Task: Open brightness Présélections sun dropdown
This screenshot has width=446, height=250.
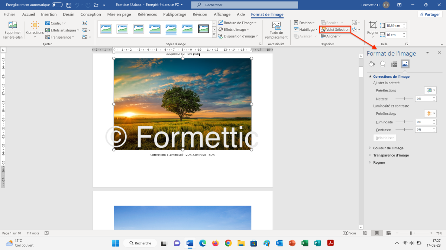Action: (430, 113)
